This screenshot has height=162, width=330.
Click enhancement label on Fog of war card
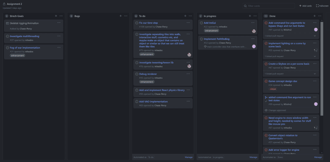tap(18, 55)
